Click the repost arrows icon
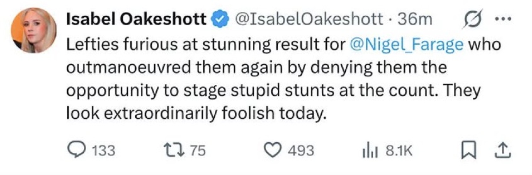Viewport: 532px width, 175px height. click(174, 150)
